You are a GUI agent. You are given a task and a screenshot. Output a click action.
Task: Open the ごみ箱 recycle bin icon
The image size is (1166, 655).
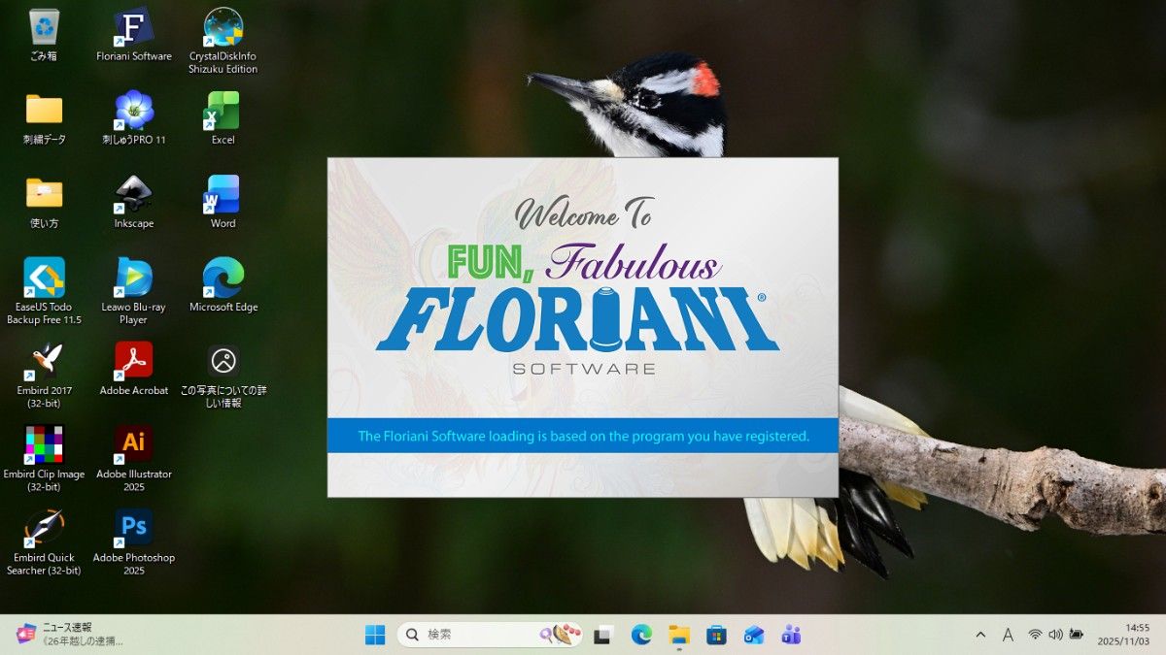click(x=44, y=27)
